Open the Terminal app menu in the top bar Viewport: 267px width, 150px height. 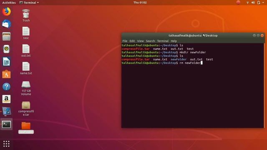29,2
